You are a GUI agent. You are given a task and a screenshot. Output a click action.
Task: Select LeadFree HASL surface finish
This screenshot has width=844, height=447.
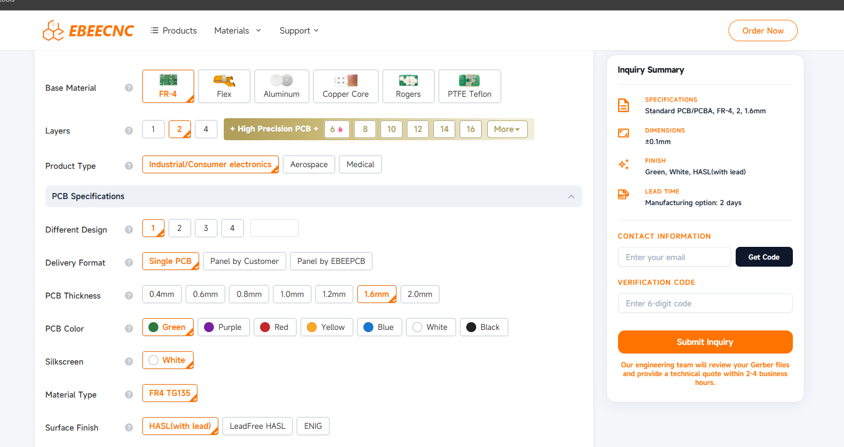[257, 426]
